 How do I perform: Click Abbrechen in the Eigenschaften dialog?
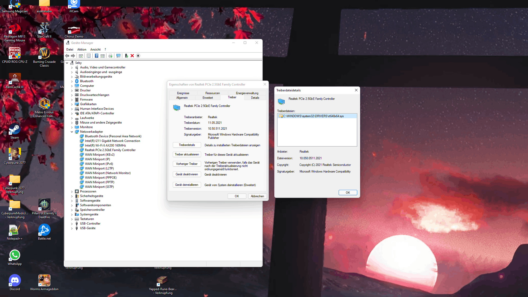[257, 196]
